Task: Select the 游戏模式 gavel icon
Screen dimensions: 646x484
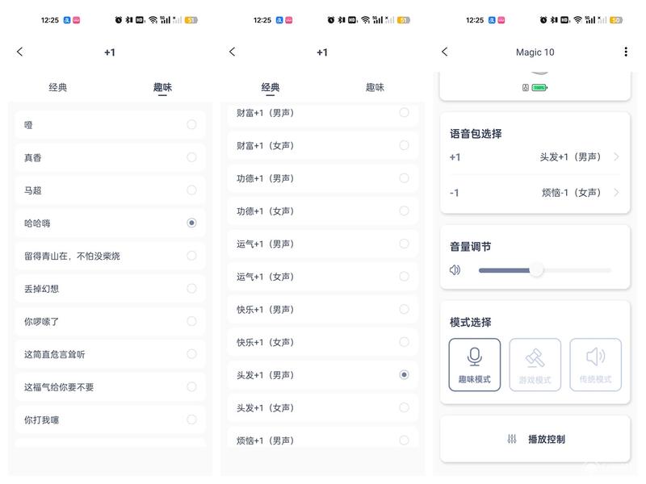Action: point(535,357)
